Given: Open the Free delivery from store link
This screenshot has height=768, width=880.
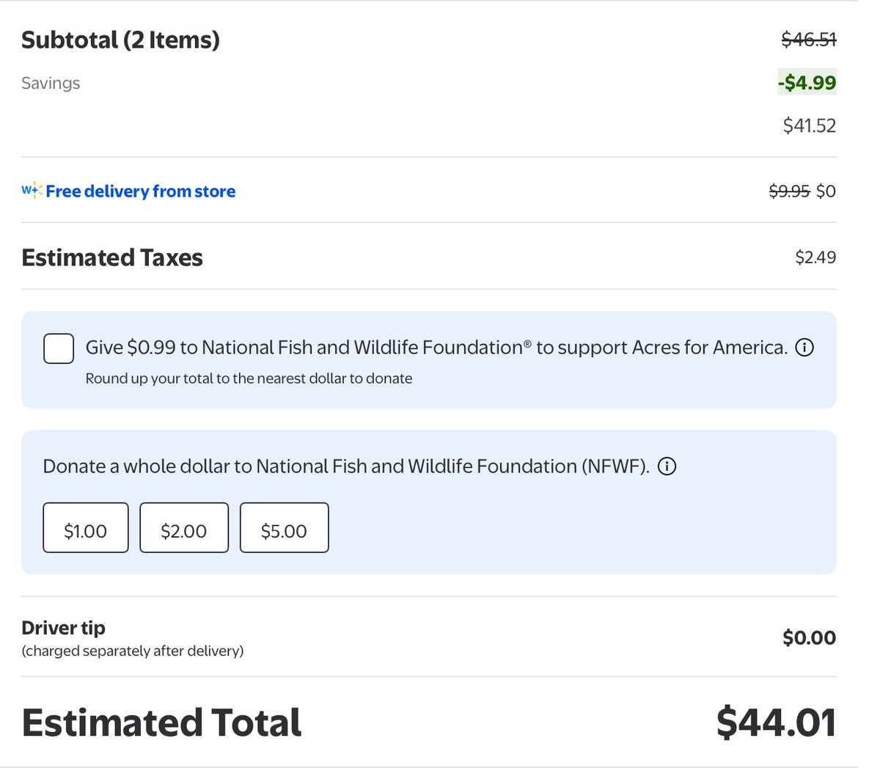Looking at the screenshot, I should pyautogui.click(x=141, y=191).
